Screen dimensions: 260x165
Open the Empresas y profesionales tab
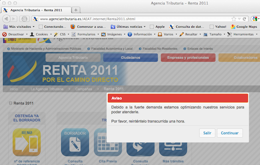pos(188,58)
